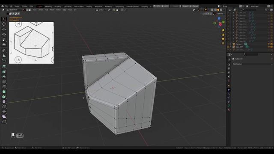
Task: Select the Scale tool
Action: (4, 40)
